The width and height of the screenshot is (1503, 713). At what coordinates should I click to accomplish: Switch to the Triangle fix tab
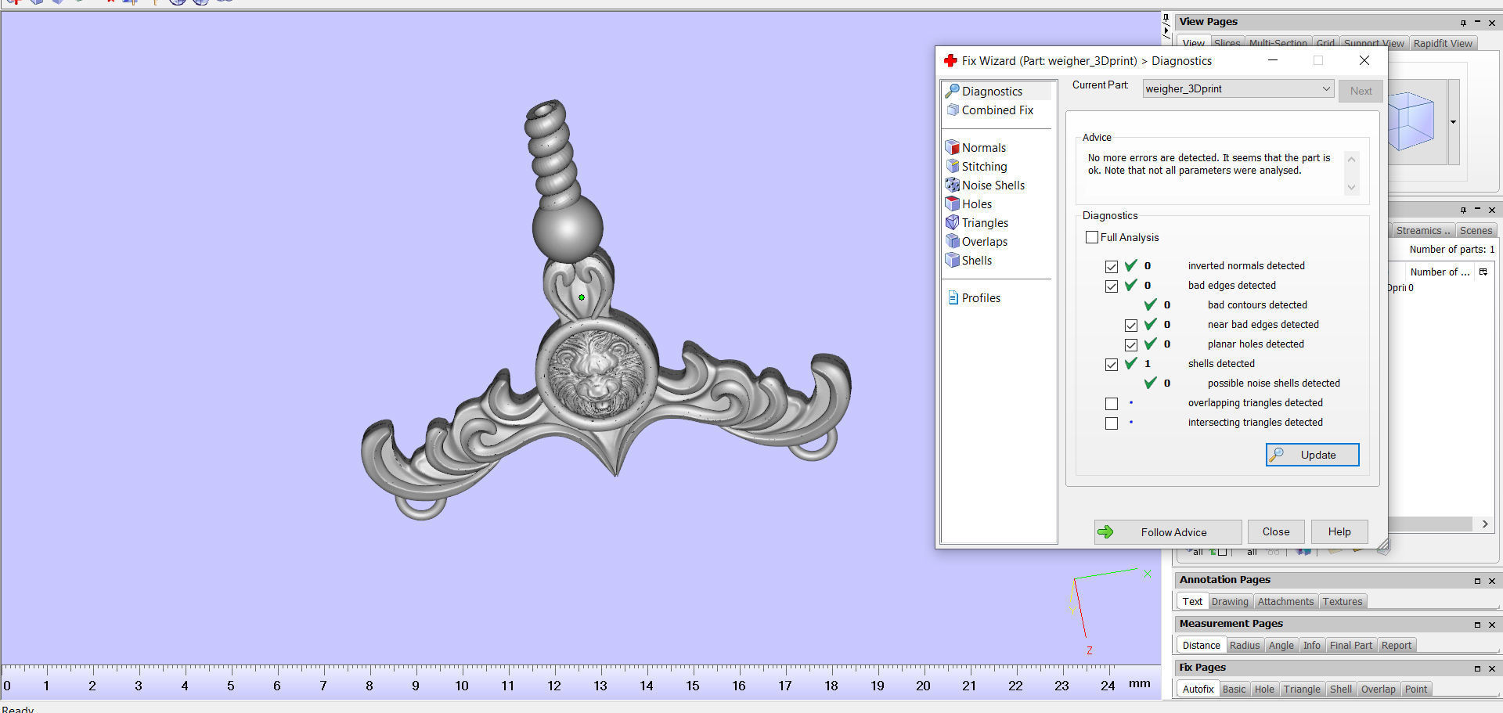coord(1302,689)
